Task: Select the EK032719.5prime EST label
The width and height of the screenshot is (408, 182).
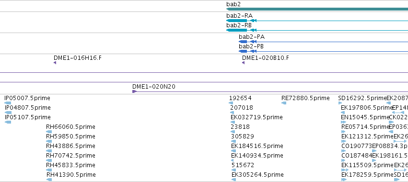Action: (x=256, y=117)
